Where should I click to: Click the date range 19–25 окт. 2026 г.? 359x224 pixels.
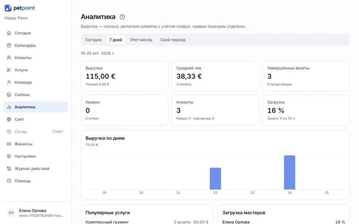point(98,53)
